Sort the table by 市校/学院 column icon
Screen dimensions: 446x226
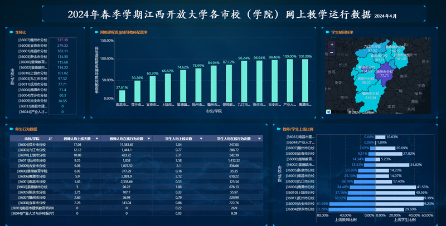point(50,139)
